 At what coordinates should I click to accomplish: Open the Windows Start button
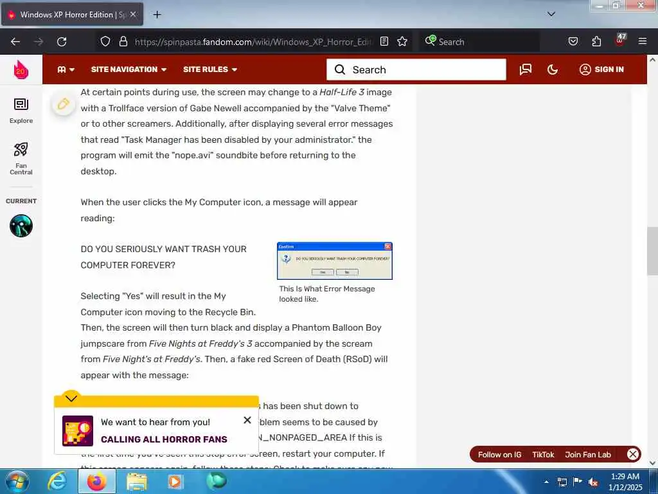pos(17,481)
